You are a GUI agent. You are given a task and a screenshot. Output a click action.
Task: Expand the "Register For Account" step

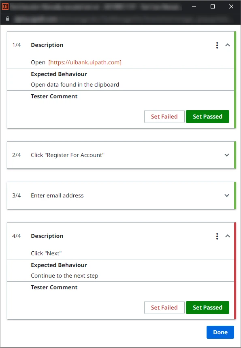[x=227, y=155]
